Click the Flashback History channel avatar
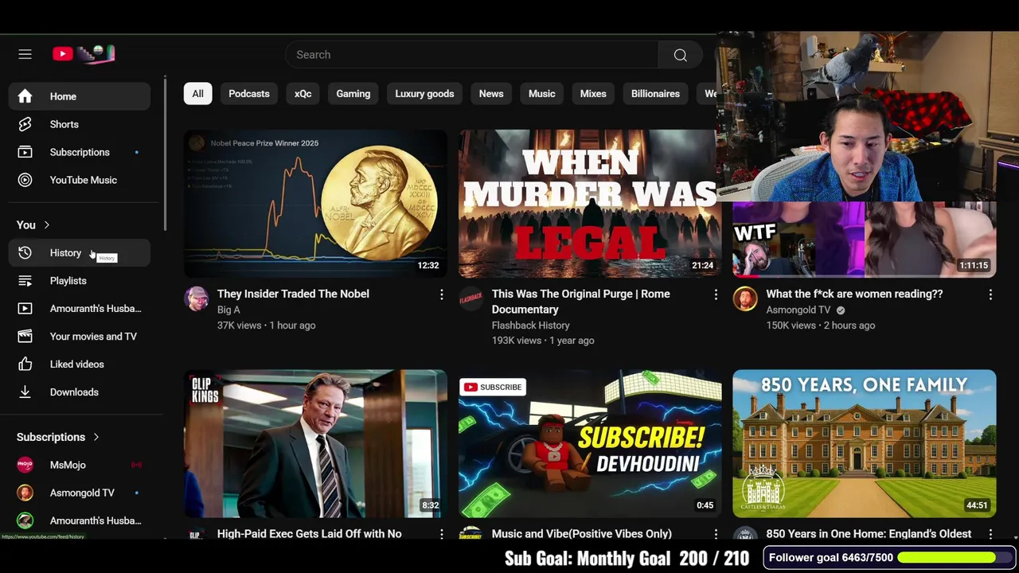This screenshot has width=1019, height=573. click(x=470, y=299)
